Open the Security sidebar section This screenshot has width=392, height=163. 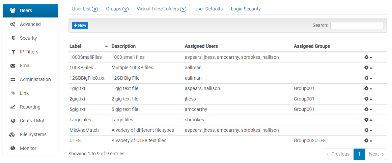(30, 38)
